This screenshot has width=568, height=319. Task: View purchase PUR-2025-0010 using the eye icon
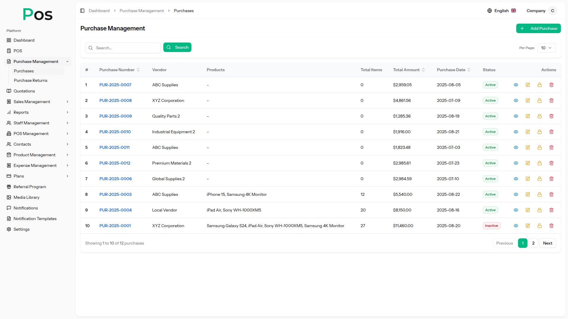click(516, 132)
